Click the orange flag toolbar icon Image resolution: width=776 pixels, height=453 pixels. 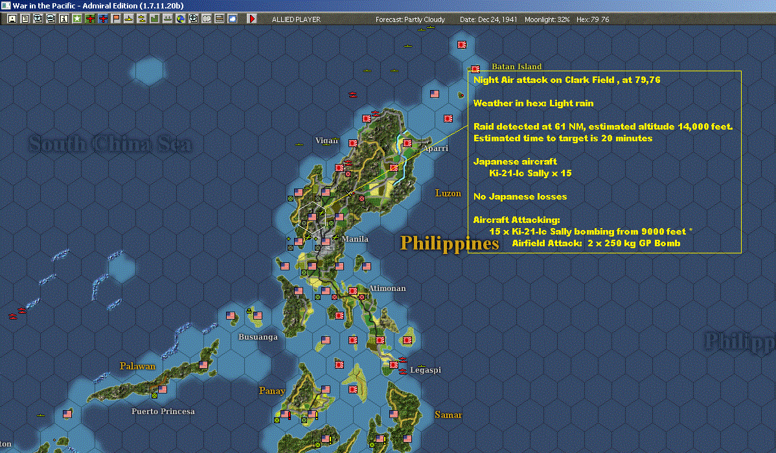pos(116,19)
